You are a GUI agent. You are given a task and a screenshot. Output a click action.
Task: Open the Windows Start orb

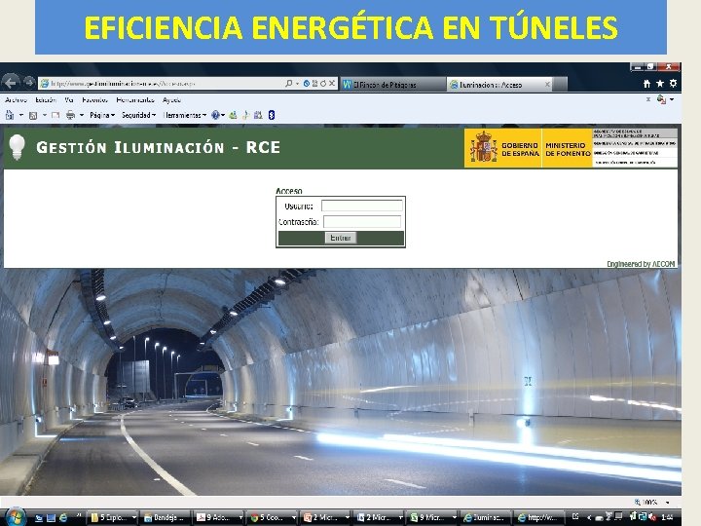[15, 517]
